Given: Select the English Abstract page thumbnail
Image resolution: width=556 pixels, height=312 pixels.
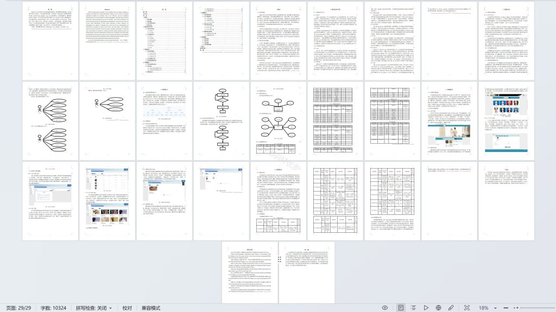Looking at the screenshot, I should click(107, 41).
